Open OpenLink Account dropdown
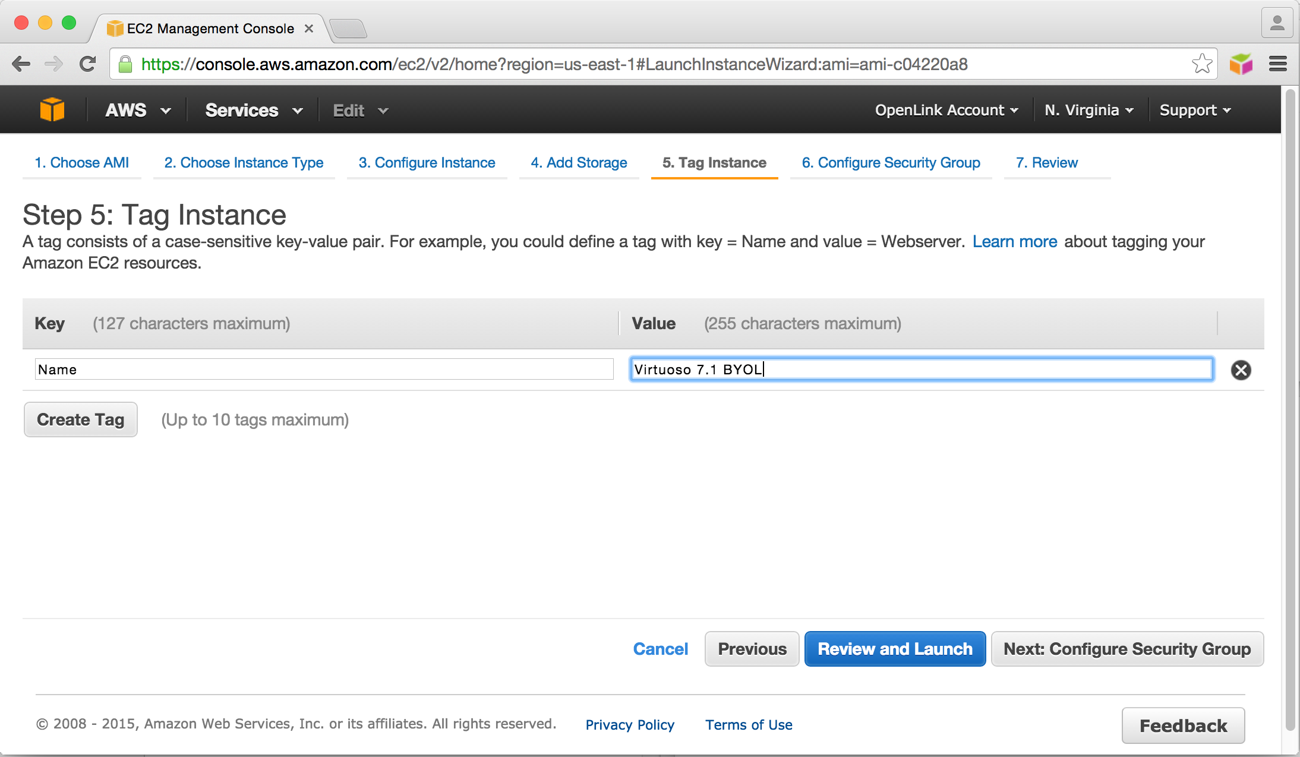Viewport: 1300px width, 757px height. click(x=946, y=111)
